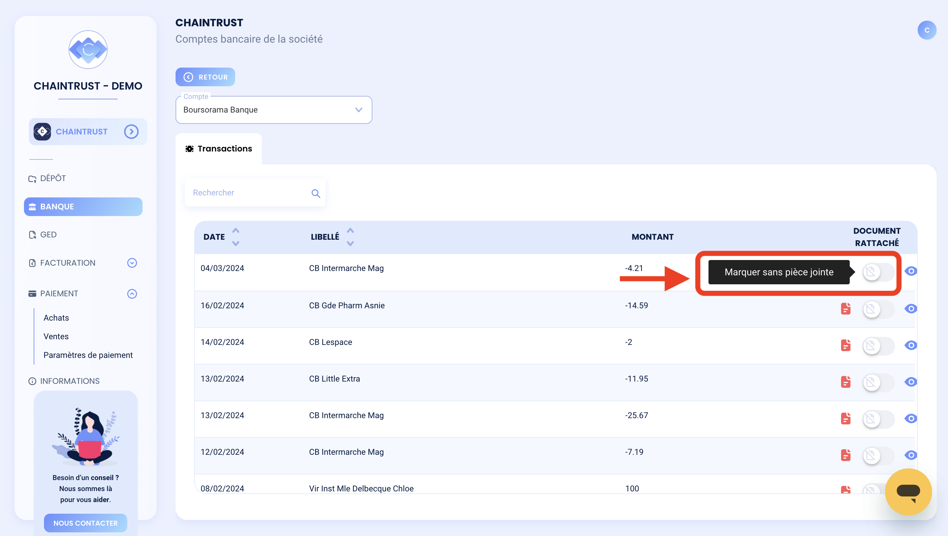Click the circled arrow next to CHAINTRUST company

coord(131,132)
